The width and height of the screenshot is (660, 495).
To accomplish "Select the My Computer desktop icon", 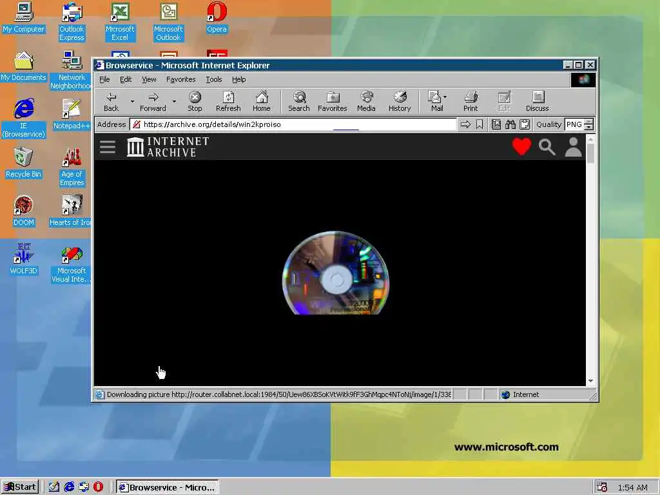I will point(23,18).
